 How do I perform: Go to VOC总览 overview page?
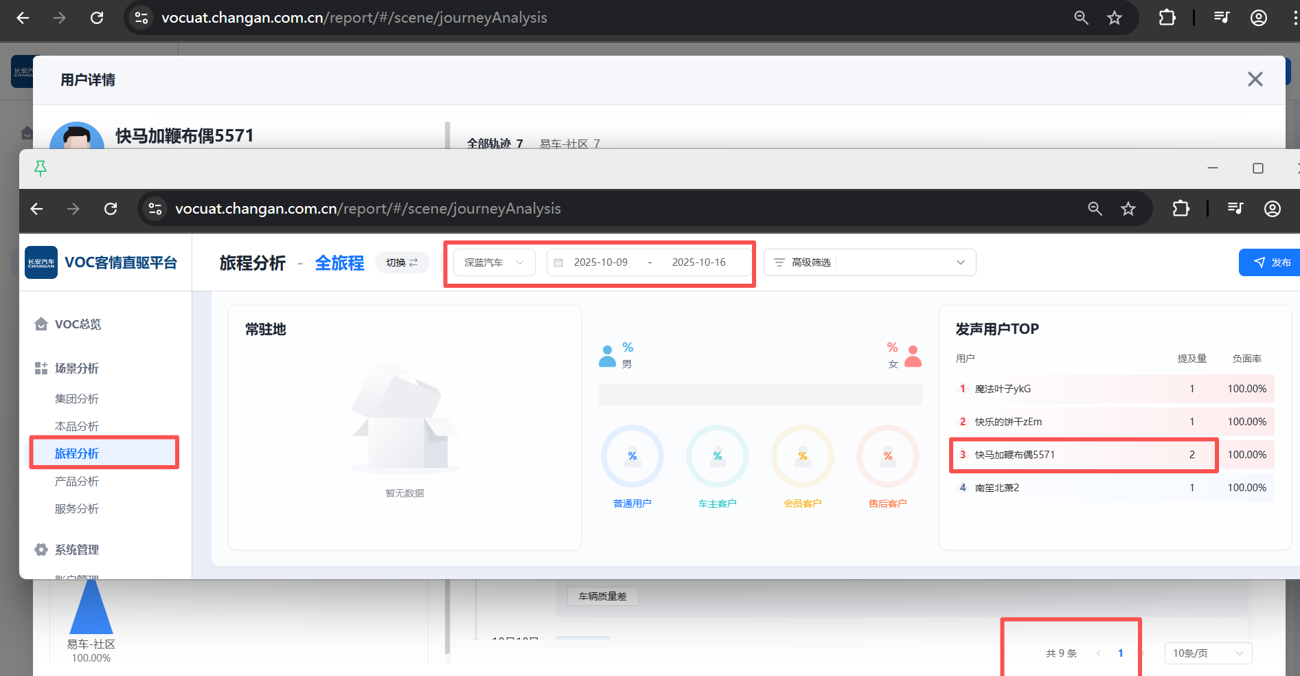coord(78,324)
